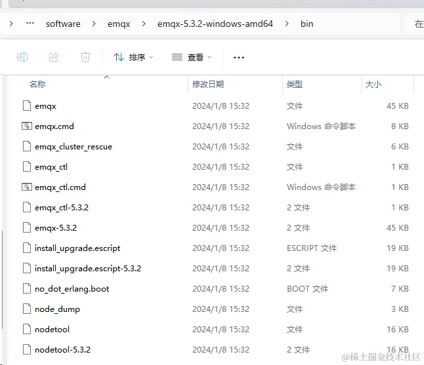
Task: Click the script icon of emqx.cmd
Action: pos(27,126)
